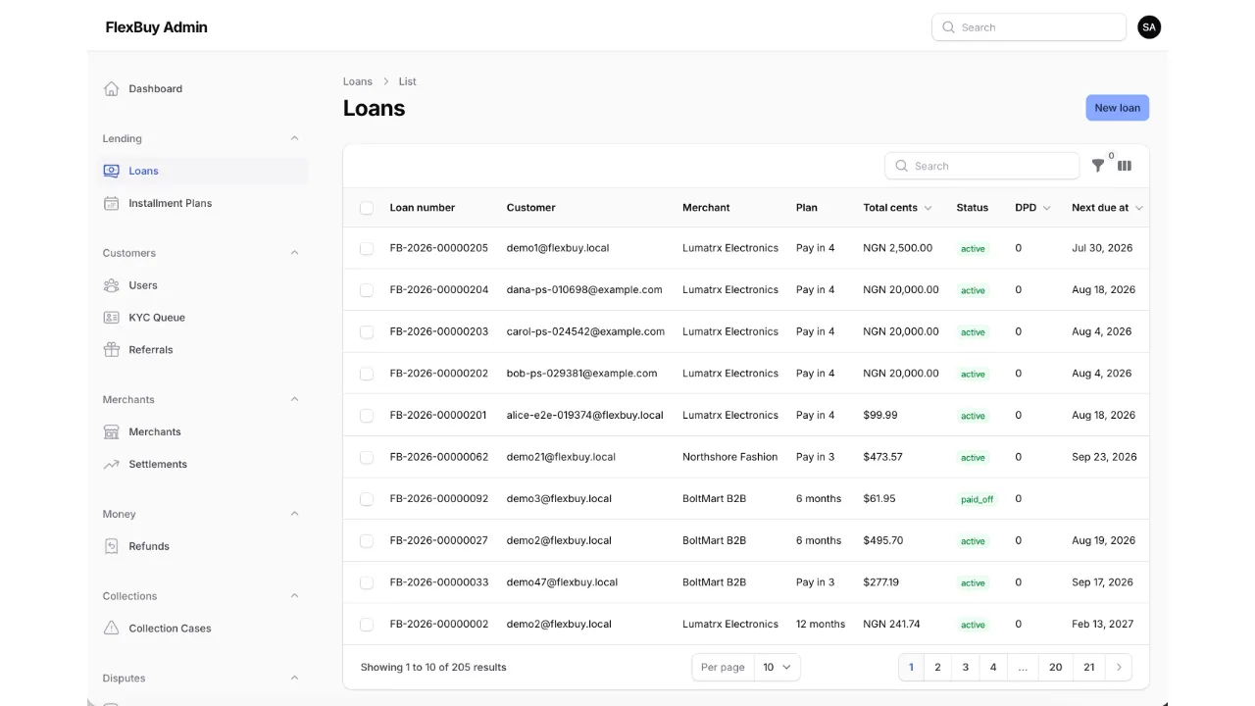Viewport: 1255px width, 706px height.
Task: Collapse the Customers sidebar group
Action: coord(294,253)
